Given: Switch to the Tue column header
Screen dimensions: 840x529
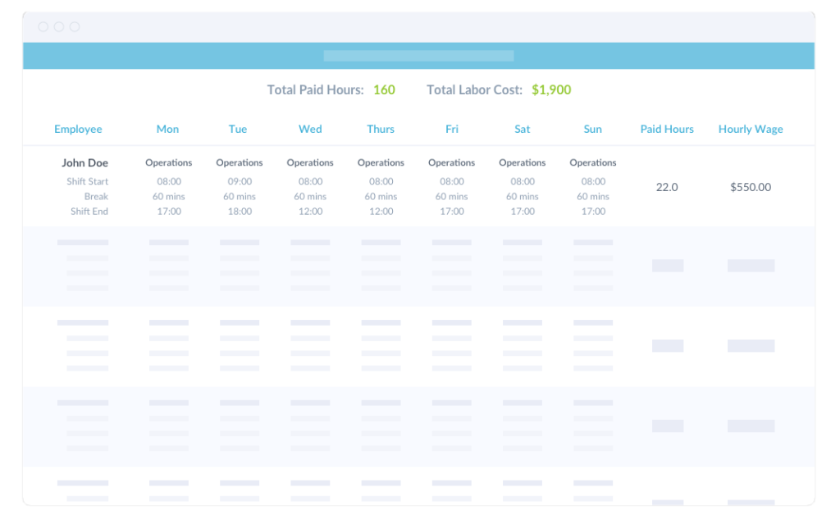Looking at the screenshot, I should coord(238,129).
